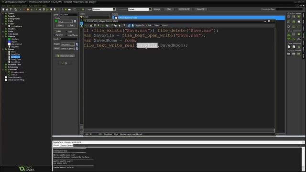
Task: Click the Comment action icon in Code section
Action: pos(299,47)
